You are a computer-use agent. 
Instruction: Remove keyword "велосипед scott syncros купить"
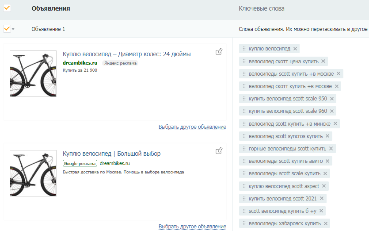pyautogui.click(x=327, y=136)
